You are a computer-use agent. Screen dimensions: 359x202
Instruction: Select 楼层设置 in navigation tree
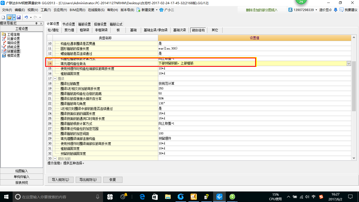coord(13,55)
